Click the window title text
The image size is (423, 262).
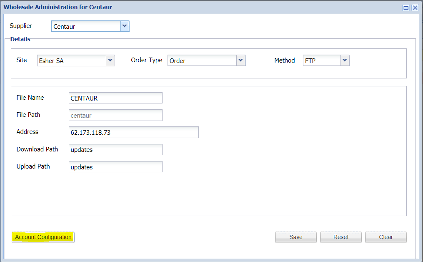pos(58,7)
